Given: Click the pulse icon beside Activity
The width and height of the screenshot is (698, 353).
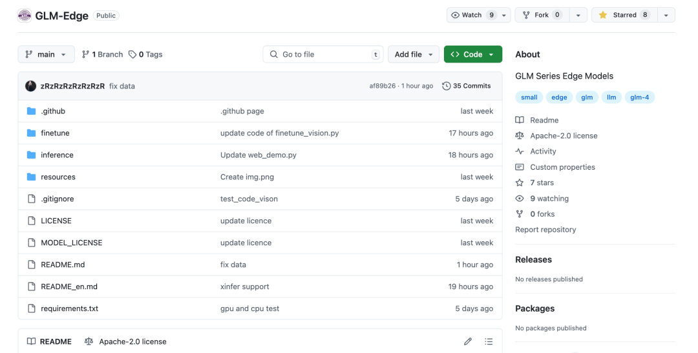Looking at the screenshot, I should tap(520, 151).
